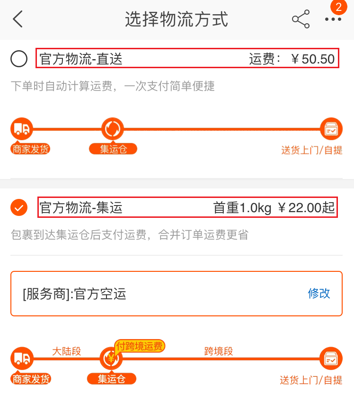Tap the bottom 送货上门/自提 box icon
The height and width of the screenshot is (403, 354).
pos(331,359)
